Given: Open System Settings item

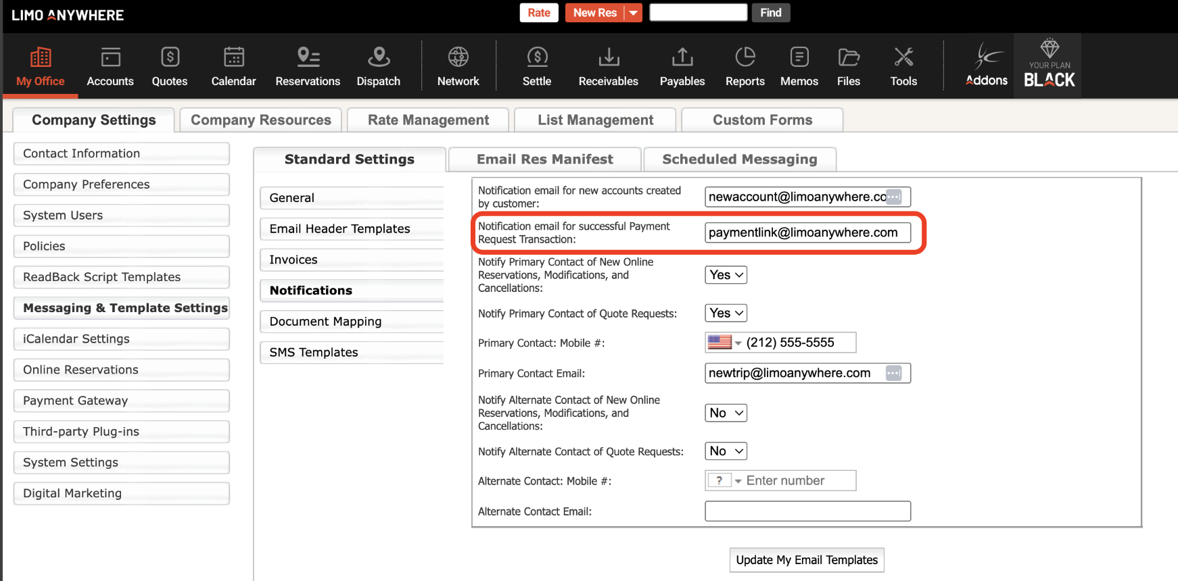Looking at the screenshot, I should click(x=122, y=463).
